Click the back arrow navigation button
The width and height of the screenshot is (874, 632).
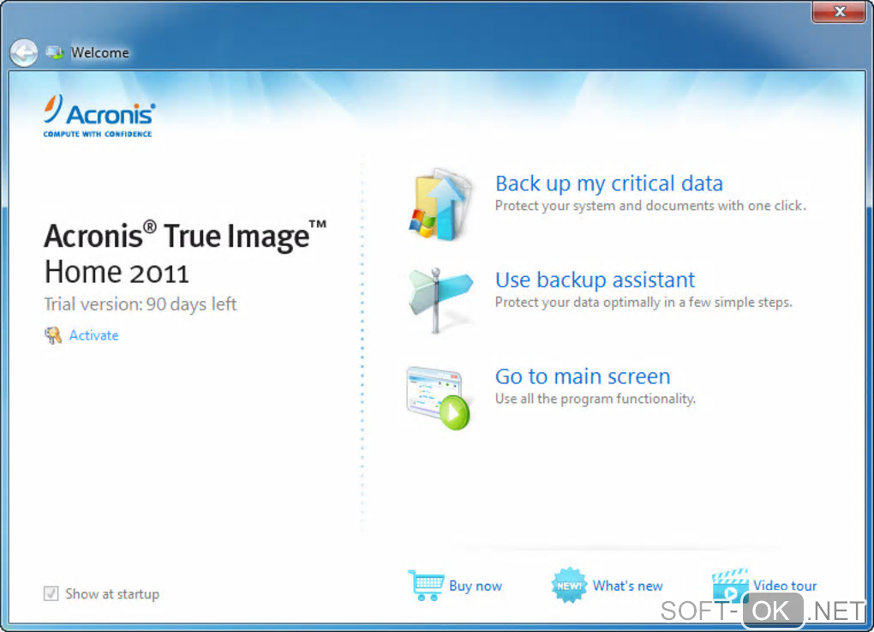[24, 53]
